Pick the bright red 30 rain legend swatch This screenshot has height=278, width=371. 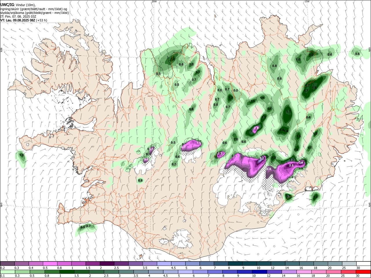click(x=363, y=272)
